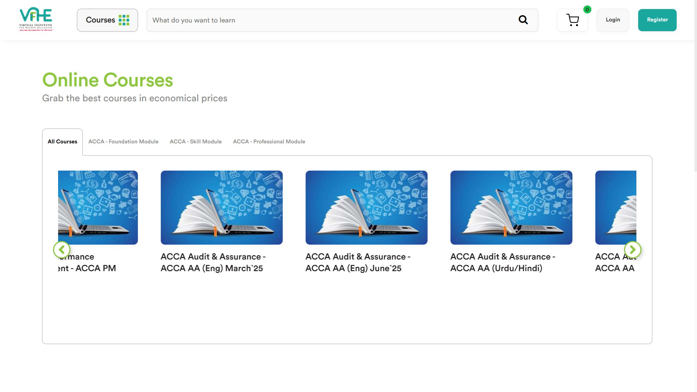Click the VIHE logo
The image size is (697, 392).
click(x=36, y=20)
